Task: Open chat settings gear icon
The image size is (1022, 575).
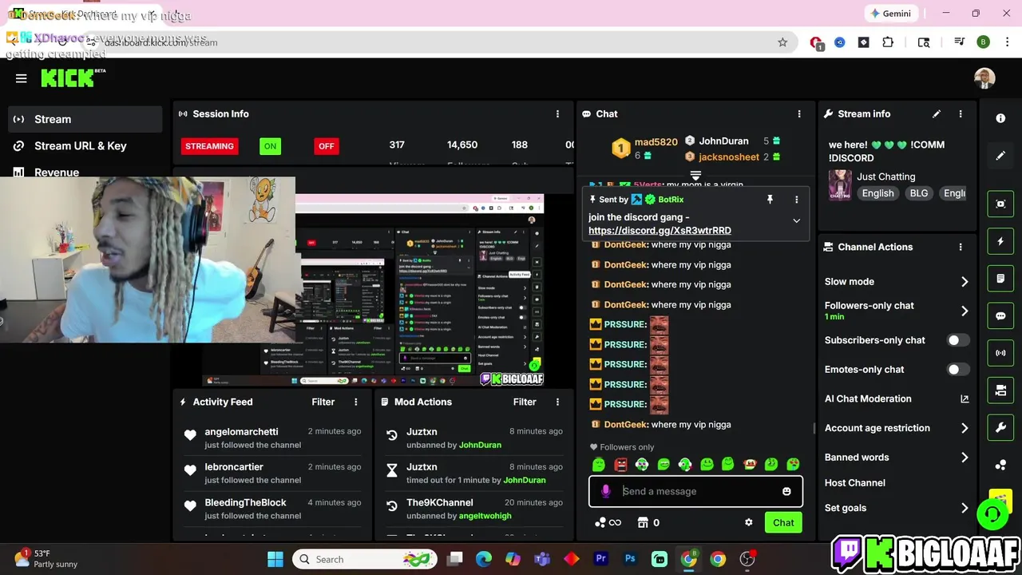Action: [x=748, y=522]
